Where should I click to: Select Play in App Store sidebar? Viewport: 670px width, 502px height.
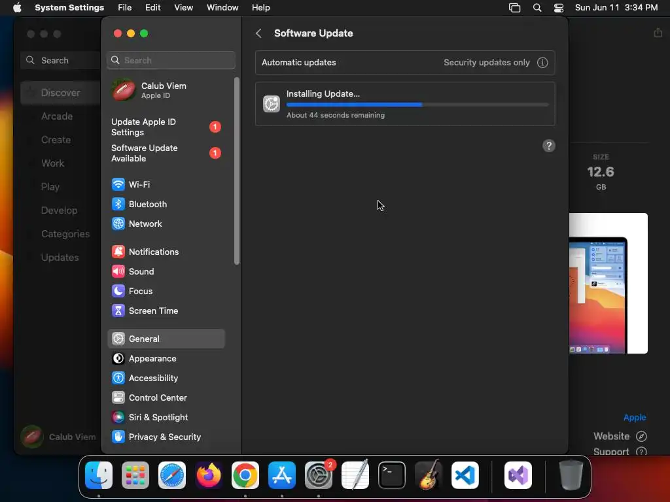50,186
